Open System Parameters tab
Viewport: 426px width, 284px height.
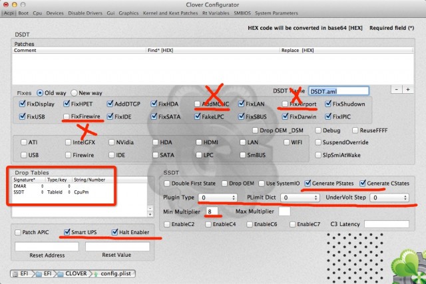[x=276, y=13]
